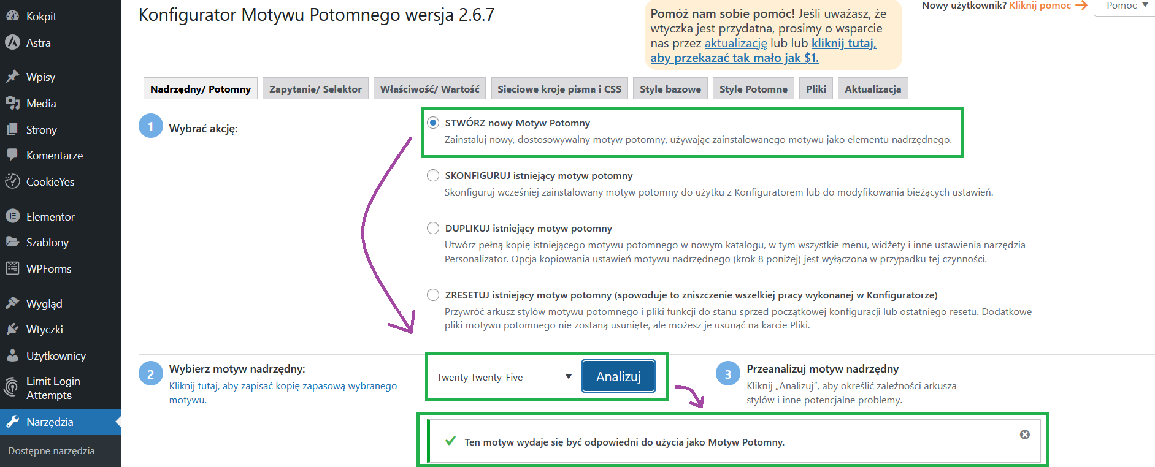Screen dimensions: 1155x467
Task: Open the Narzędzia menu label
Action: point(50,422)
